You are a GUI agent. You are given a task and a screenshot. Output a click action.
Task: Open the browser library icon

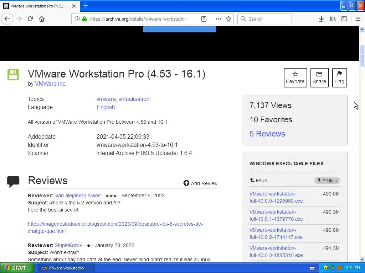(333, 19)
